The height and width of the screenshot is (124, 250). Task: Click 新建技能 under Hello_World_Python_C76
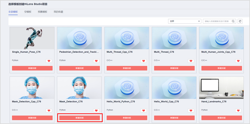[x=127, y=118]
